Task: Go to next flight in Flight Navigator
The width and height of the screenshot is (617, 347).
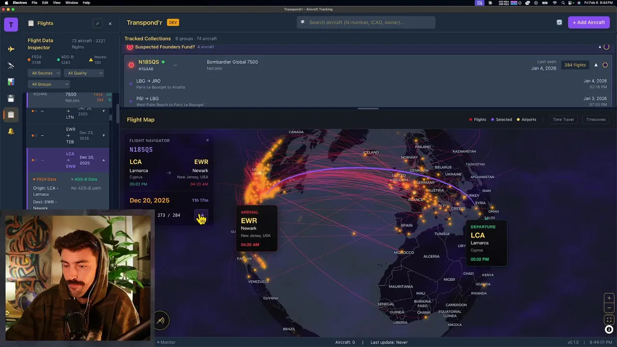Action: (x=201, y=215)
